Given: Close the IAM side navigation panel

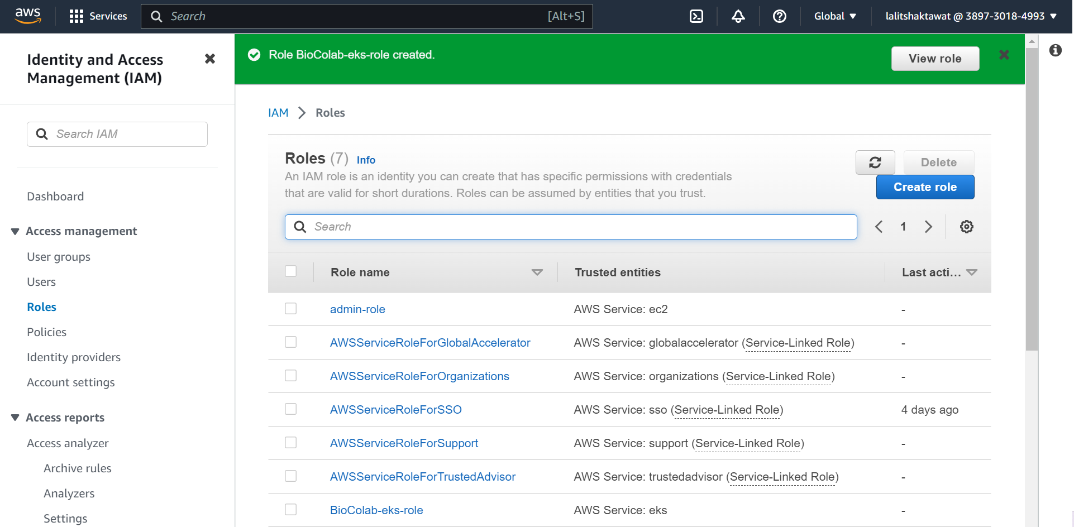Looking at the screenshot, I should [x=210, y=59].
